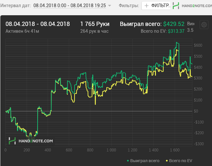This screenshot has height=166, width=212.
Task: Click the date range 08.04.2018 0:00 - 19:25 field
Action: [x=70, y=6]
